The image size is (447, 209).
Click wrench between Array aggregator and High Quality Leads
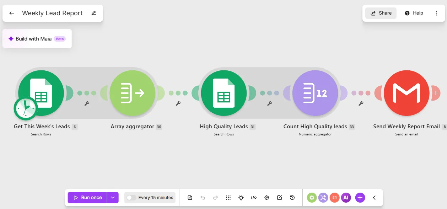(x=178, y=103)
